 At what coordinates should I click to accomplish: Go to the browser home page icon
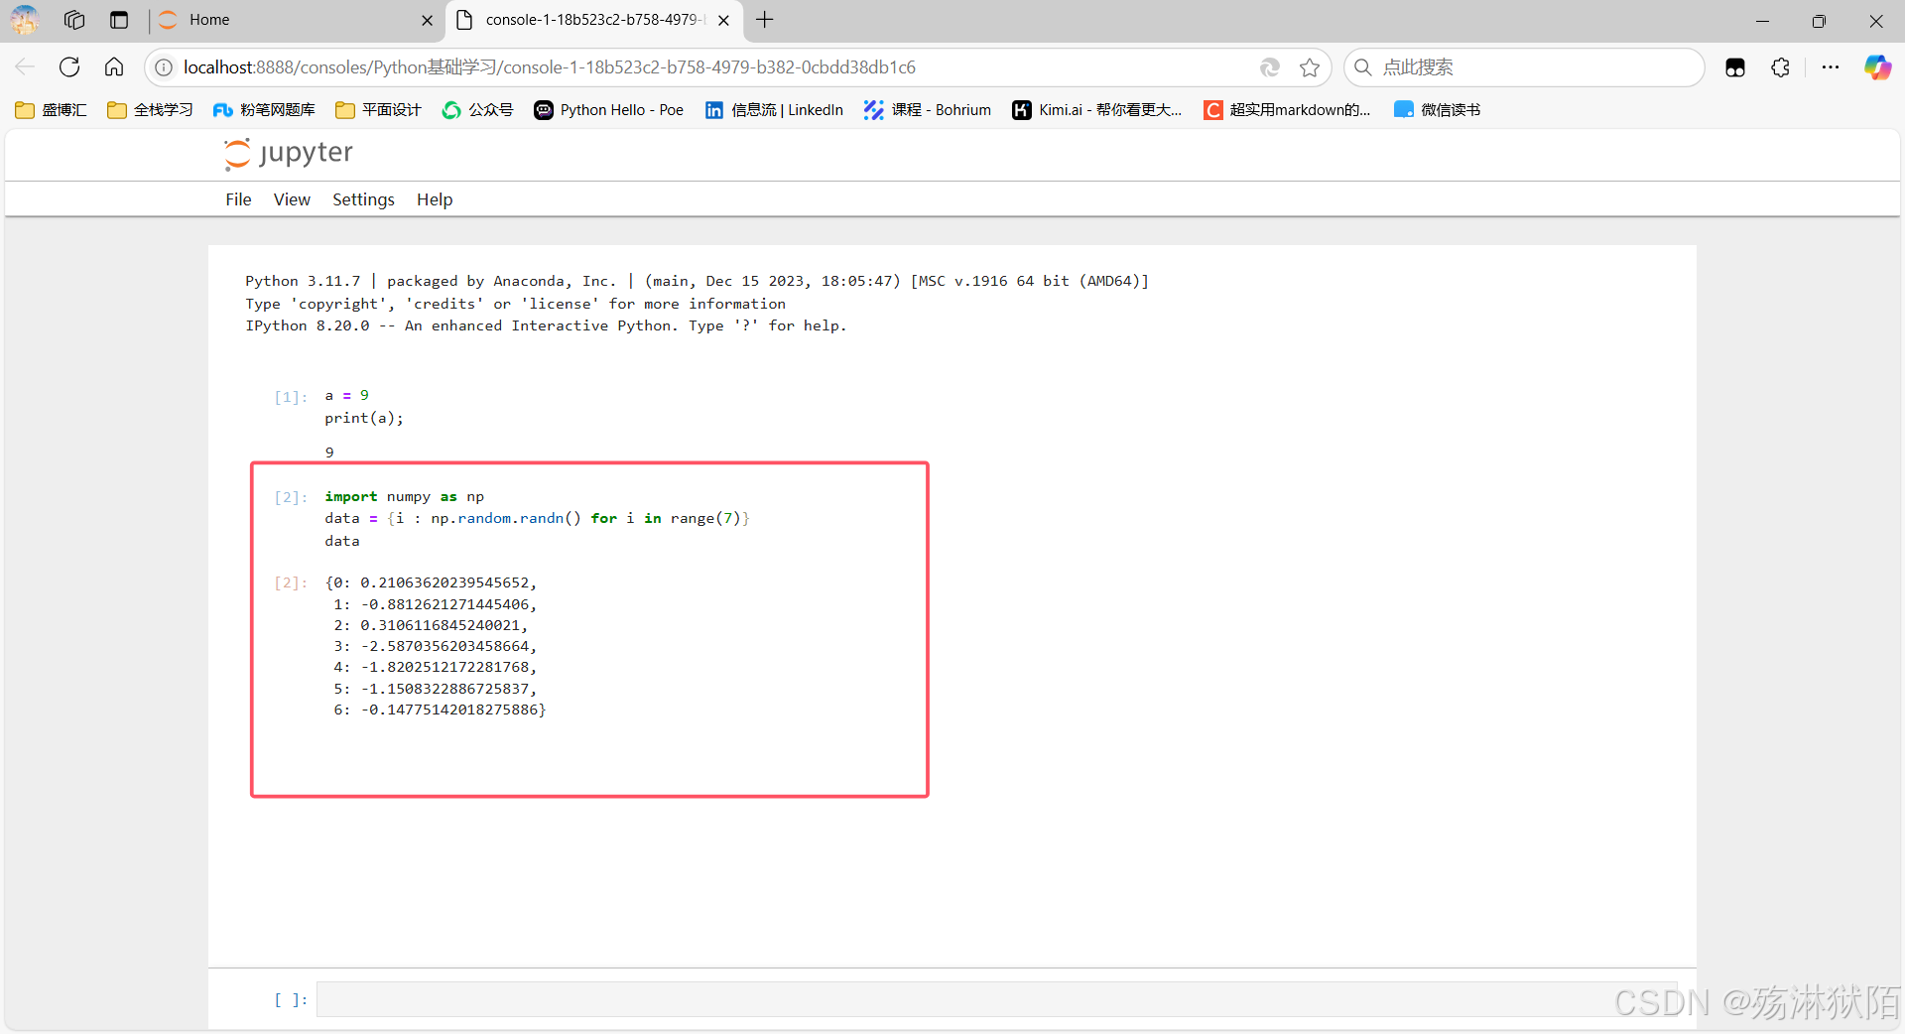(x=114, y=66)
